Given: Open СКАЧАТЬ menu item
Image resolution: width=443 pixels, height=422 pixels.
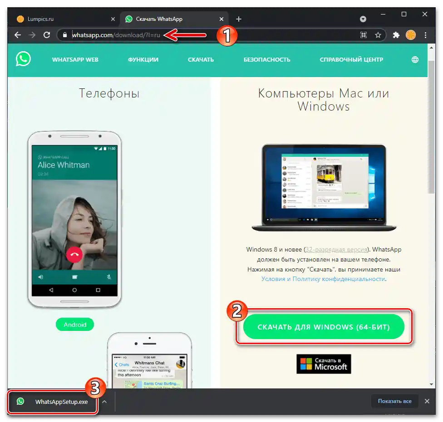Looking at the screenshot, I should 201,59.
